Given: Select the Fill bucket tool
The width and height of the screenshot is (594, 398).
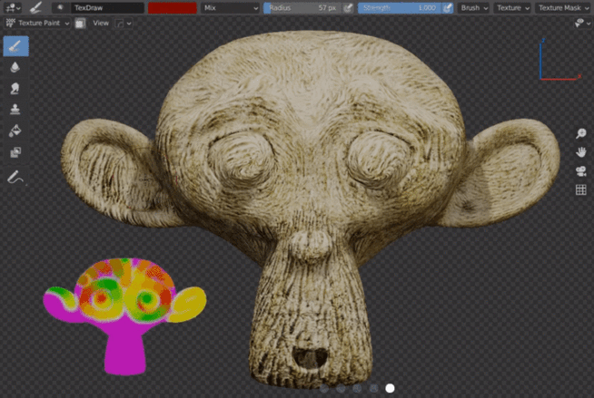Looking at the screenshot, I should pos(15,131).
